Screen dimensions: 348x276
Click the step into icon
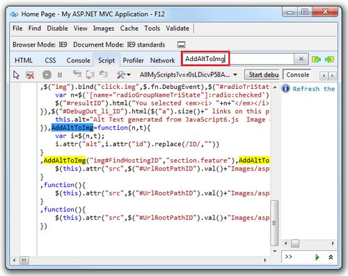(77, 74)
